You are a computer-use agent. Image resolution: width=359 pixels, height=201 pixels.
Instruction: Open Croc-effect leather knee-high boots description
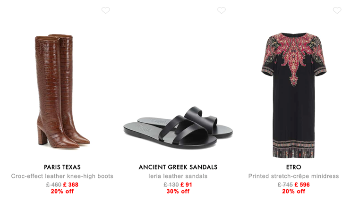click(x=62, y=176)
